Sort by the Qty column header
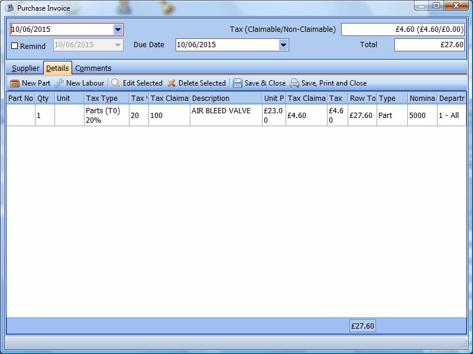This screenshot has width=473, height=354. 45,99
